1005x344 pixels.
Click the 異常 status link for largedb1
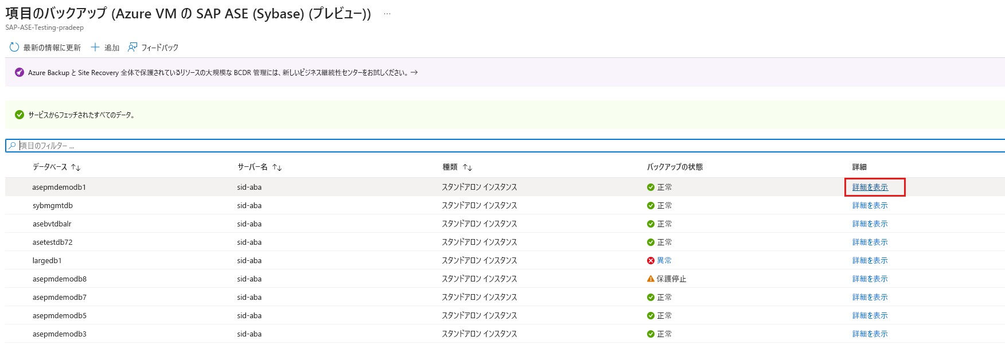[x=664, y=260]
